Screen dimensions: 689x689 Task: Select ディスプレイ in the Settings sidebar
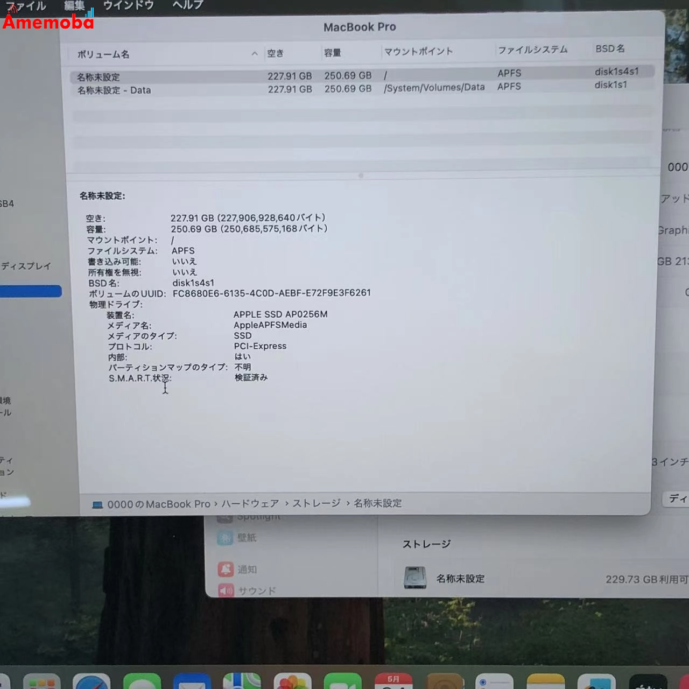point(26,266)
